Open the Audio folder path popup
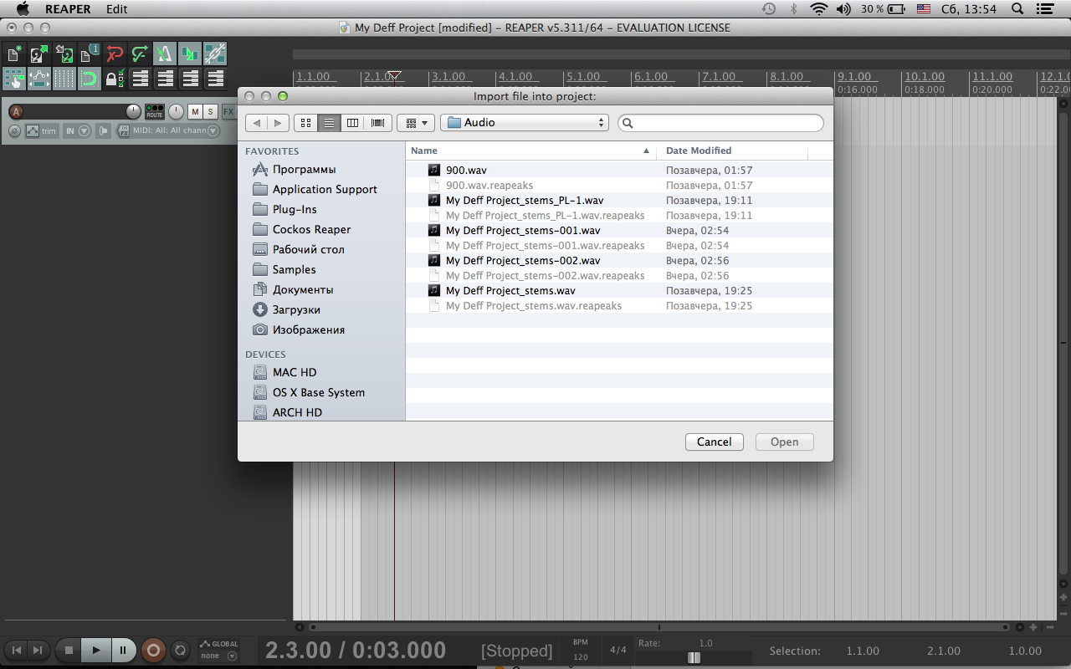 525,123
